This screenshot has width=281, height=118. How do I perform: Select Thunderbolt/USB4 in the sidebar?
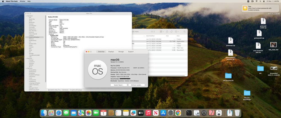pos(34,55)
